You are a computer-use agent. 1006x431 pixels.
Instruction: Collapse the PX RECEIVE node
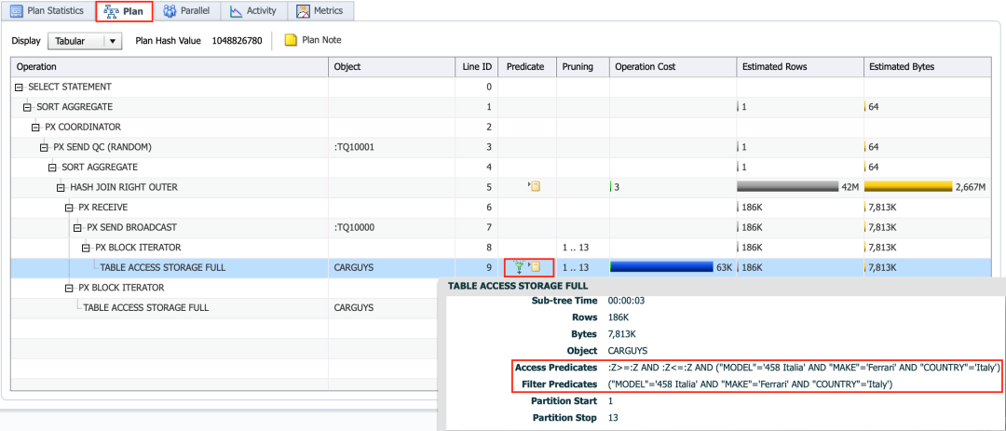pos(69,208)
